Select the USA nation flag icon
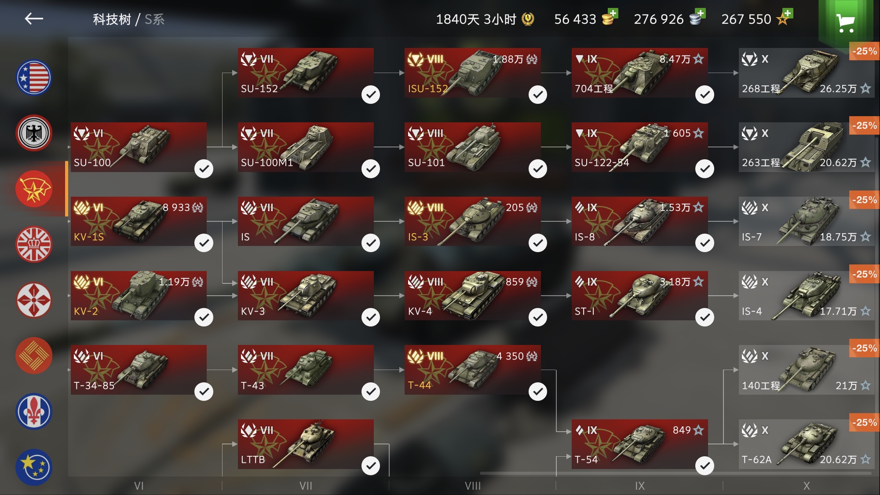Screen dimensions: 880x495 [34, 77]
